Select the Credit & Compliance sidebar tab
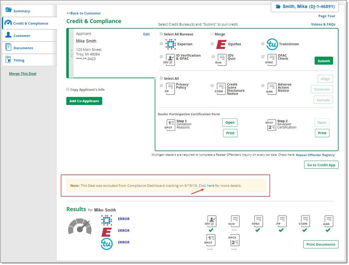Viewport: 349px width, 265px height. pyautogui.click(x=29, y=23)
